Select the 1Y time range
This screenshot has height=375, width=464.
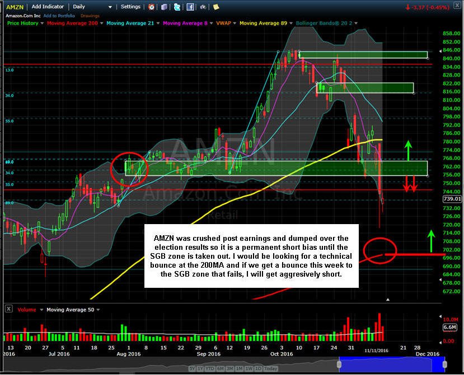[200, 368]
